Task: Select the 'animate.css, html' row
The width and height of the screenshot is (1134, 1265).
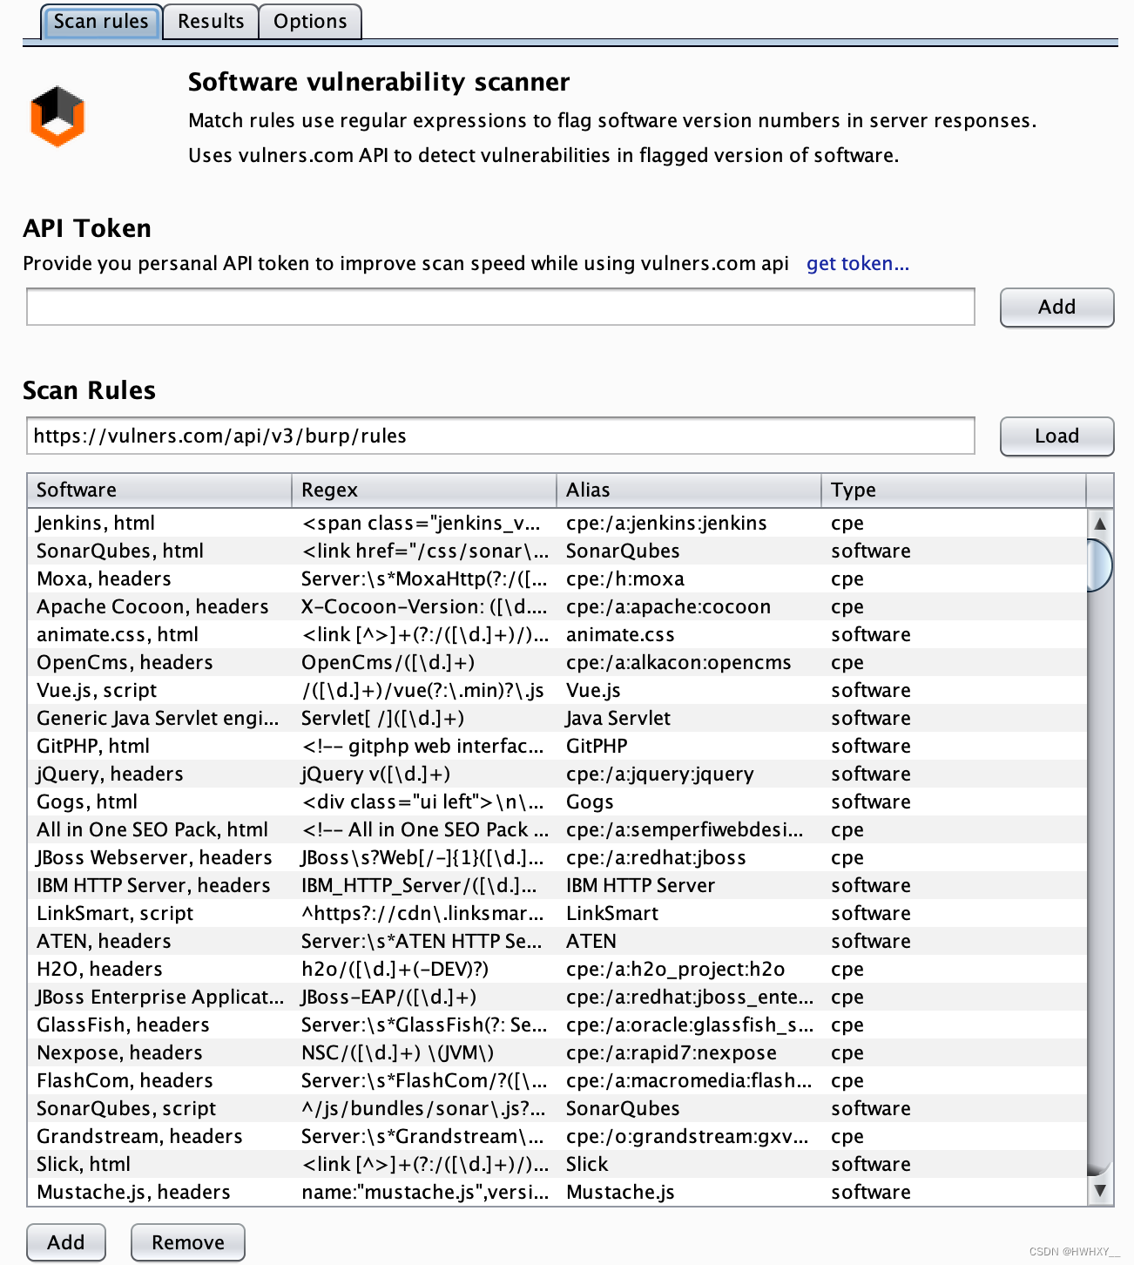Action: tap(557, 634)
